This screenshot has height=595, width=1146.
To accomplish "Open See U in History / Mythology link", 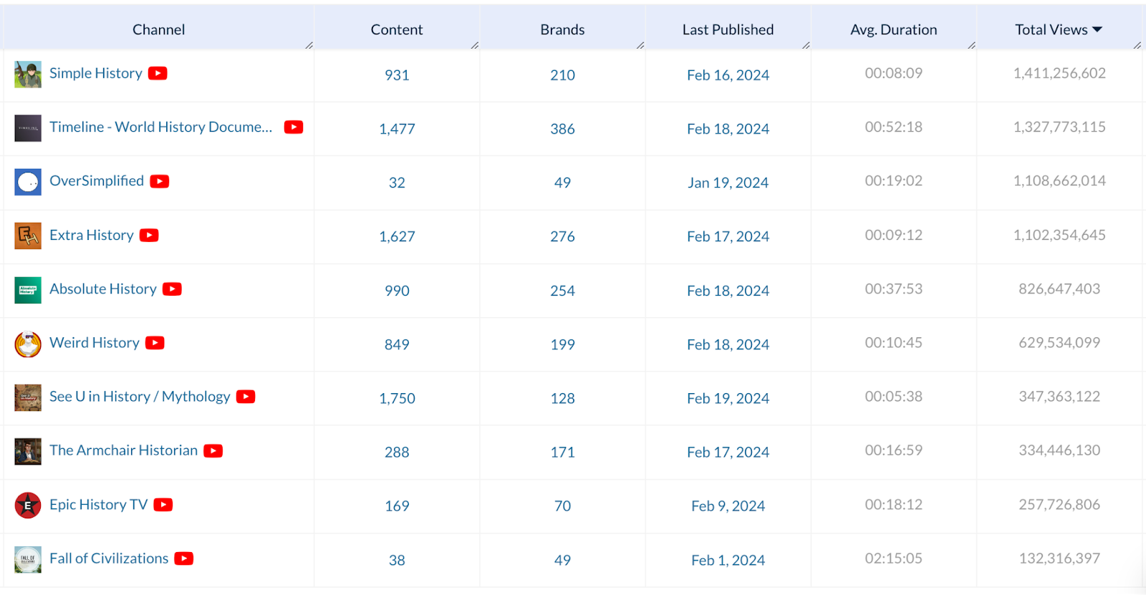I will tap(140, 397).
